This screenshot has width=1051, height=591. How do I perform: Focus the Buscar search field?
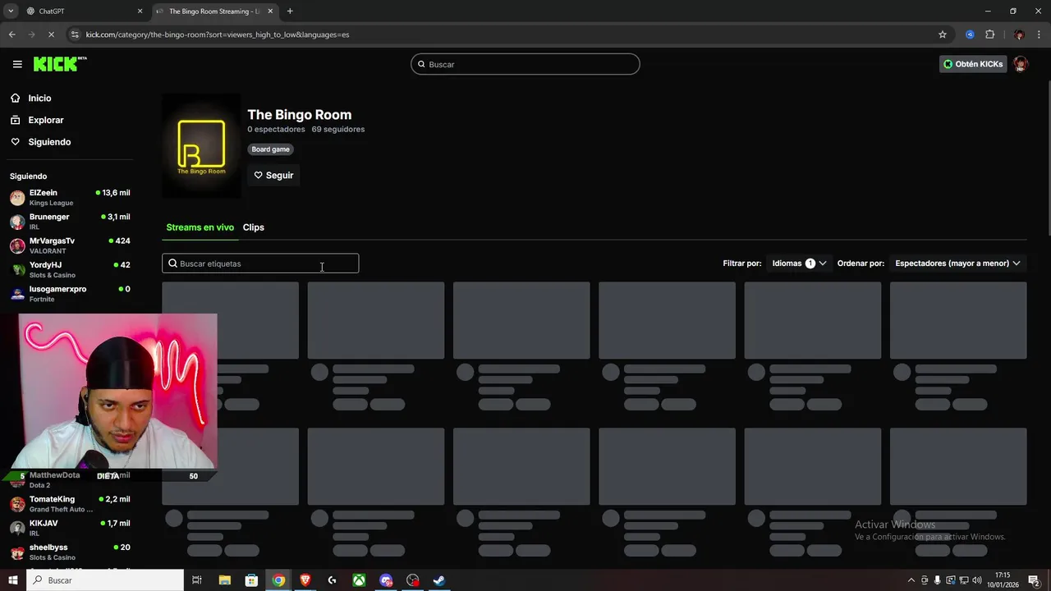coord(525,64)
